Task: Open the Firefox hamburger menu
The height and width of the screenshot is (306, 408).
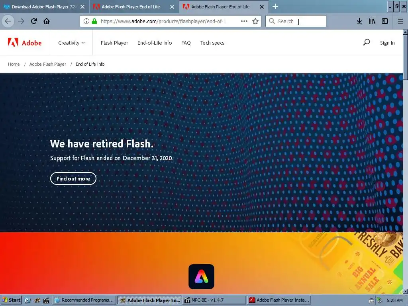Action: pyautogui.click(x=400, y=21)
